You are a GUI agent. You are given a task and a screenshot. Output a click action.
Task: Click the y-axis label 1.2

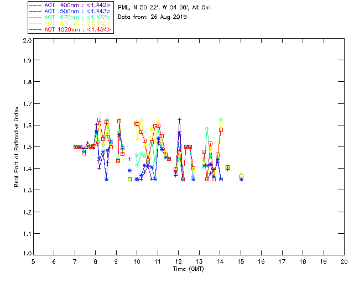point(27,212)
